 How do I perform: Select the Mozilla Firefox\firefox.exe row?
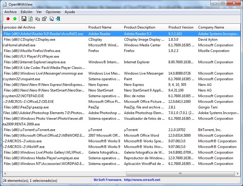[x=121, y=51]
